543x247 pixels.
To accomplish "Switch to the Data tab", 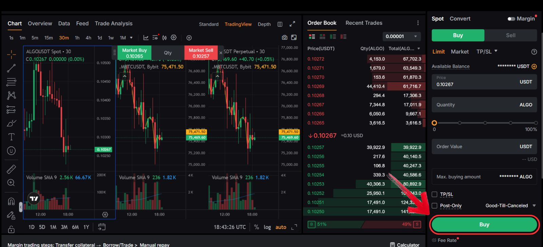I will click(64, 23).
